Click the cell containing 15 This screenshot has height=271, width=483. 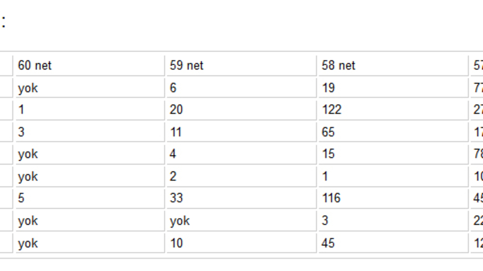click(x=329, y=154)
